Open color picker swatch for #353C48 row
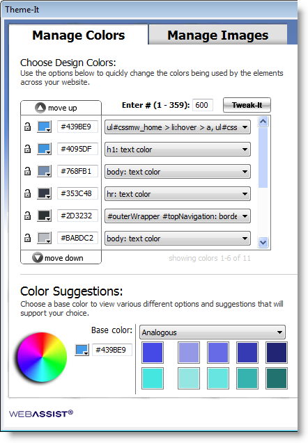 tap(45, 193)
